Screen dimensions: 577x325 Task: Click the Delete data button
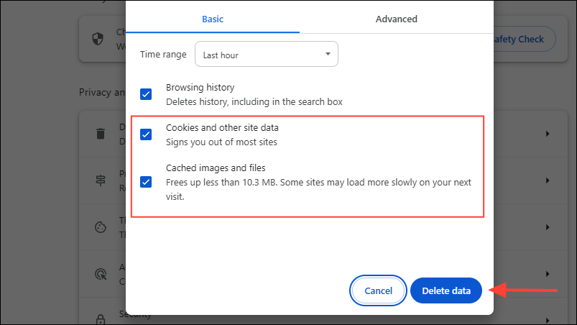click(446, 290)
